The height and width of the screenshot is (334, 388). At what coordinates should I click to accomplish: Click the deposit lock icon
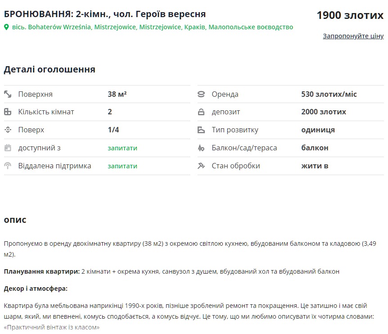coord(201,112)
